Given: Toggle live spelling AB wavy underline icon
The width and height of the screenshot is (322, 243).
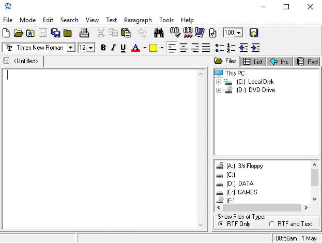Looking at the screenshot, I should 188,33.
